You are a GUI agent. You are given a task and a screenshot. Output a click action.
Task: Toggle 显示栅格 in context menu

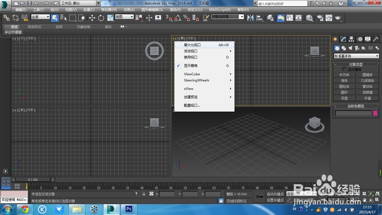[x=204, y=66]
